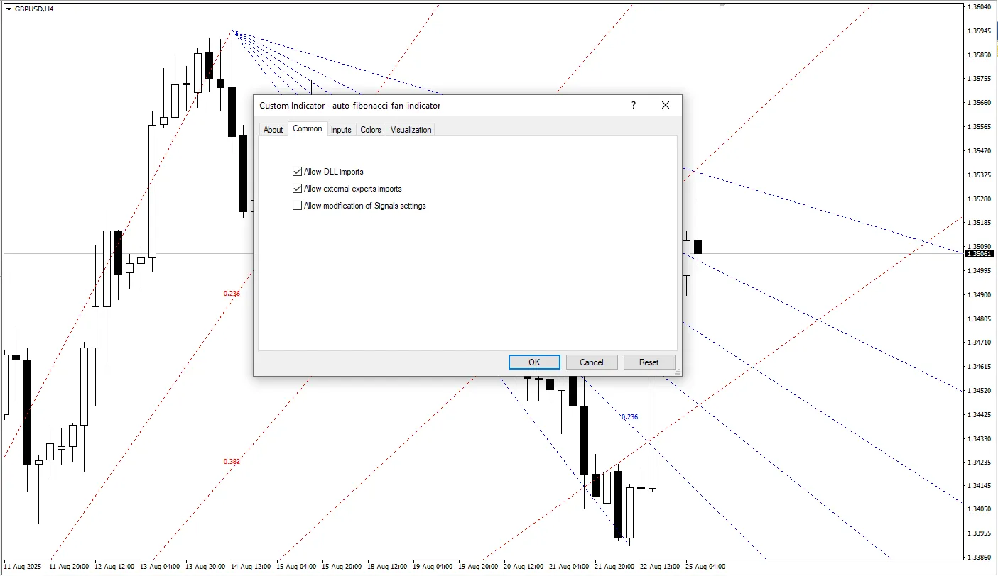Click the 0.382 Fibonacci fan label

tap(232, 462)
